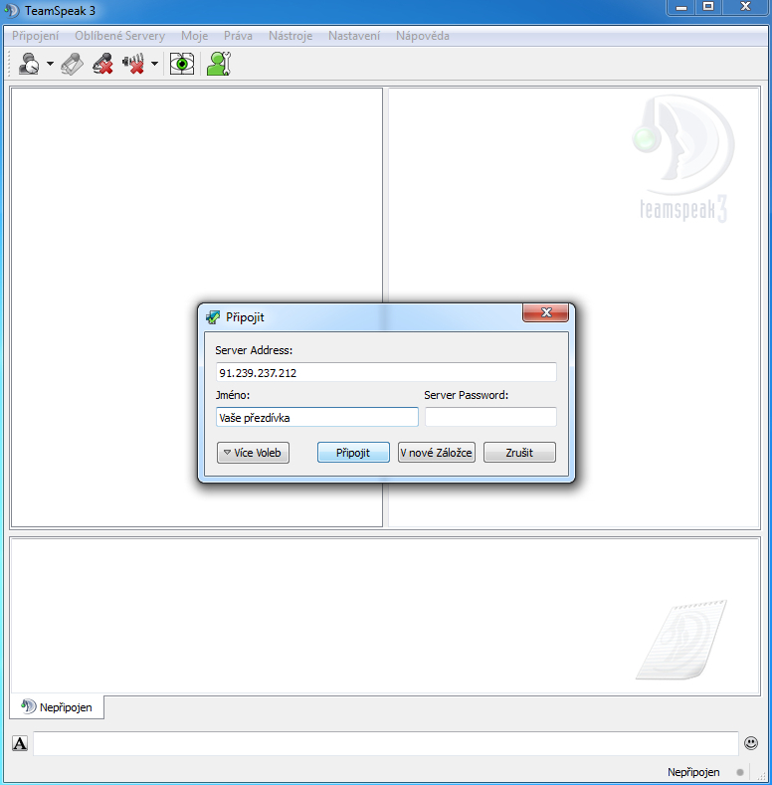Focus the Server Address input field
Viewport: 772px width, 785px height.
coord(386,373)
